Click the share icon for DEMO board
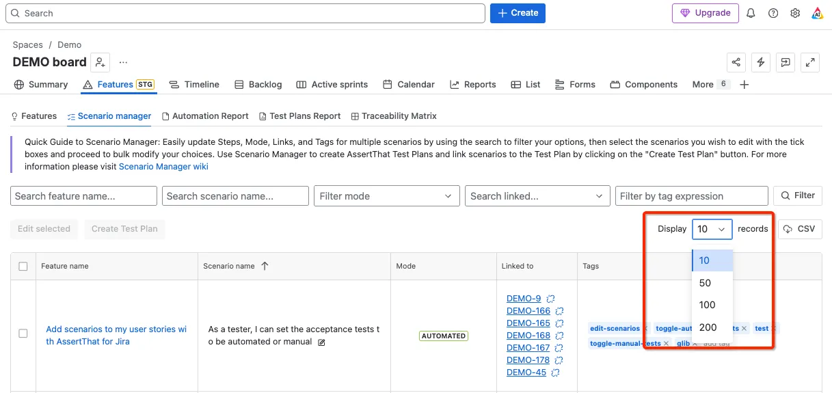Viewport: 832px width, 393px height. [736, 62]
